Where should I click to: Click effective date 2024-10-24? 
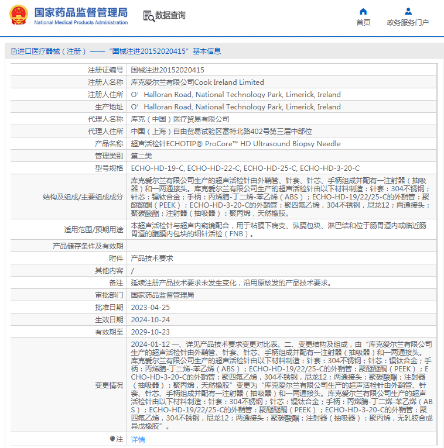coord(151,320)
